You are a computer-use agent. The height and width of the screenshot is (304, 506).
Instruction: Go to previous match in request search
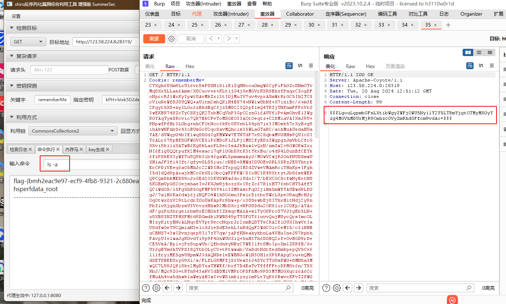pyautogui.click(x=167, y=288)
